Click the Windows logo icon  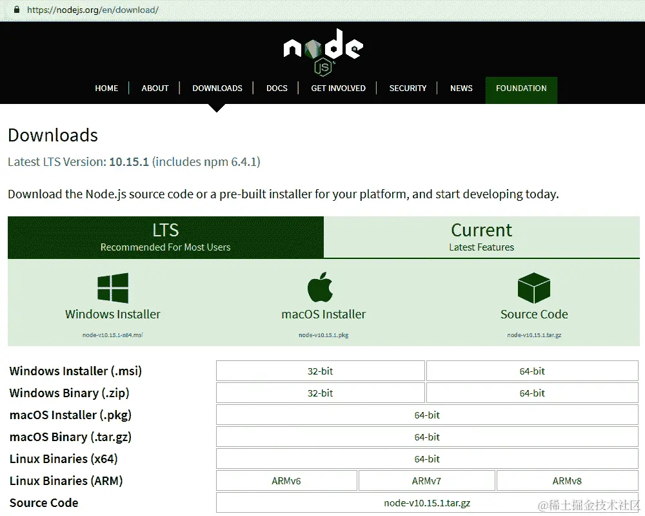click(113, 288)
